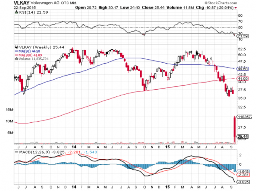
Task: Click the Volume 11.8M header value
Action: (180, 7)
